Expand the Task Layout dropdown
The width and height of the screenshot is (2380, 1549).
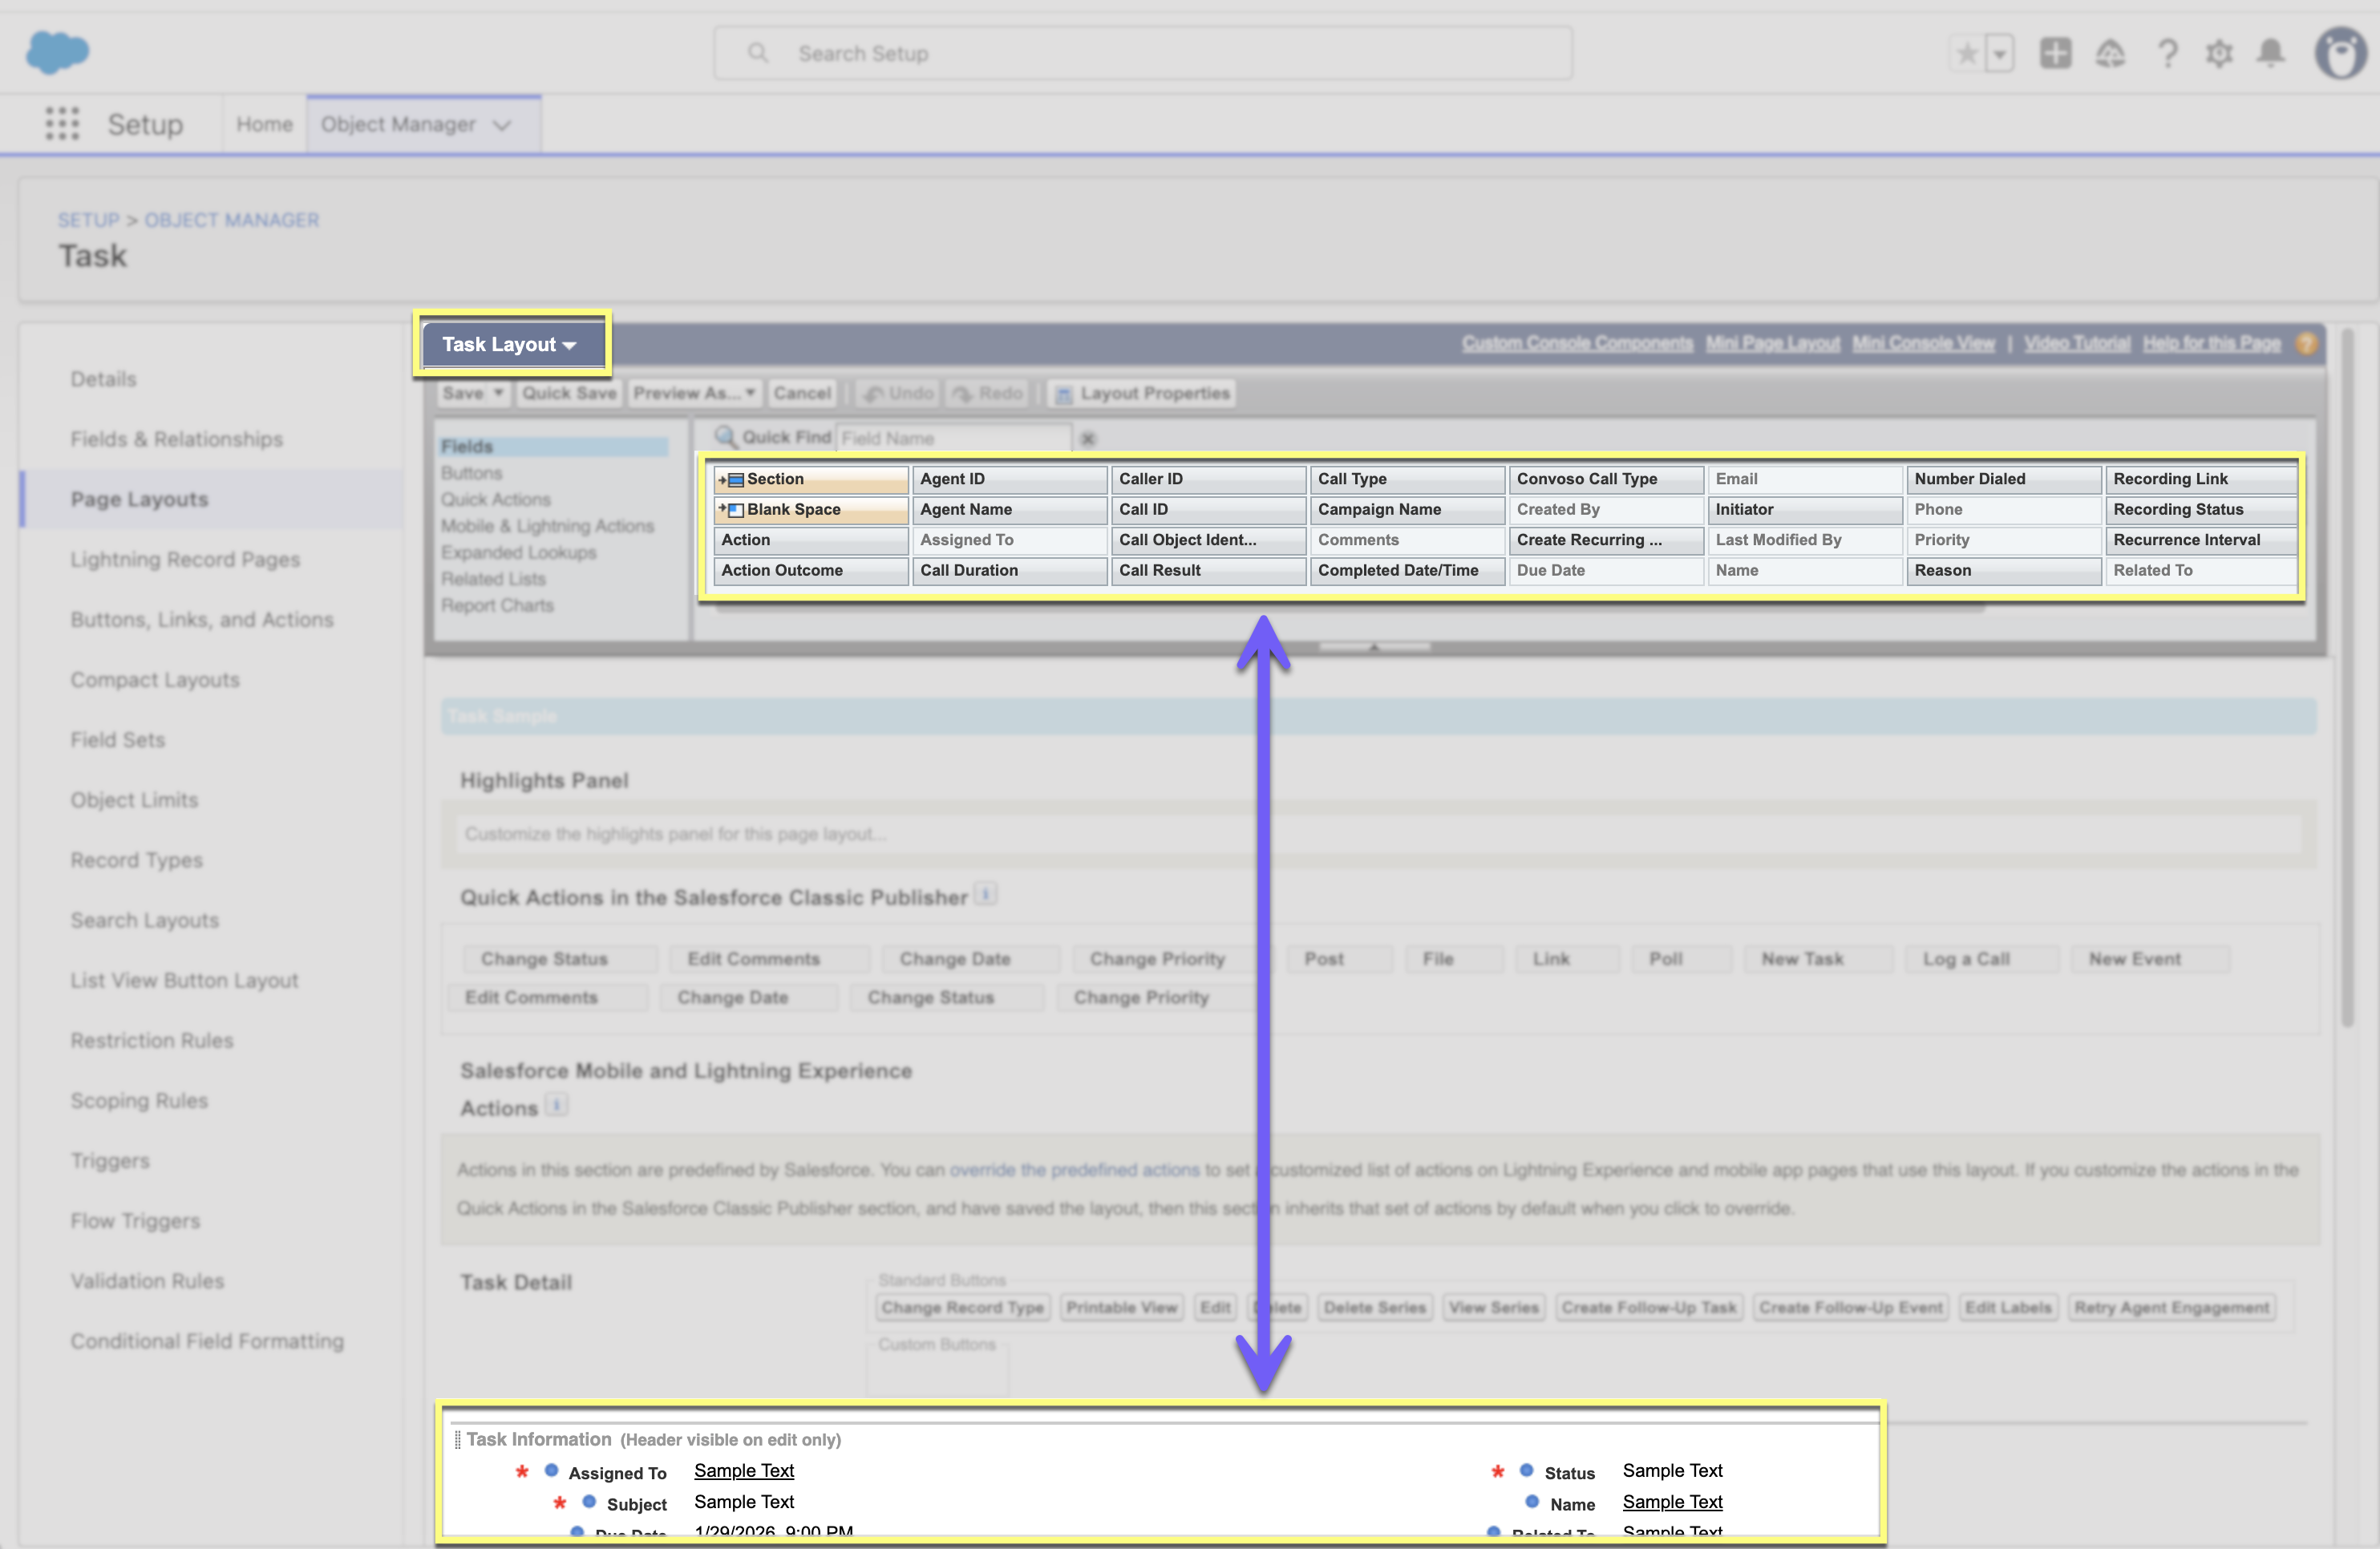click(510, 345)
